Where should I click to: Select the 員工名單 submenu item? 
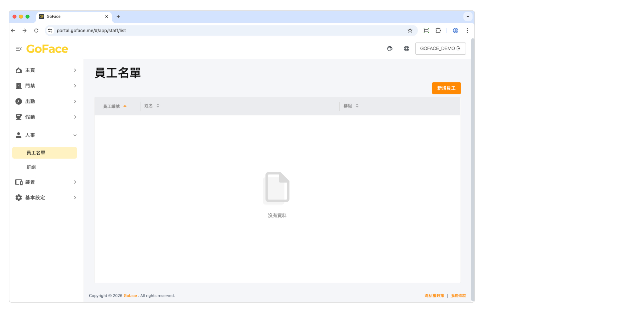[x=36, y=153]
